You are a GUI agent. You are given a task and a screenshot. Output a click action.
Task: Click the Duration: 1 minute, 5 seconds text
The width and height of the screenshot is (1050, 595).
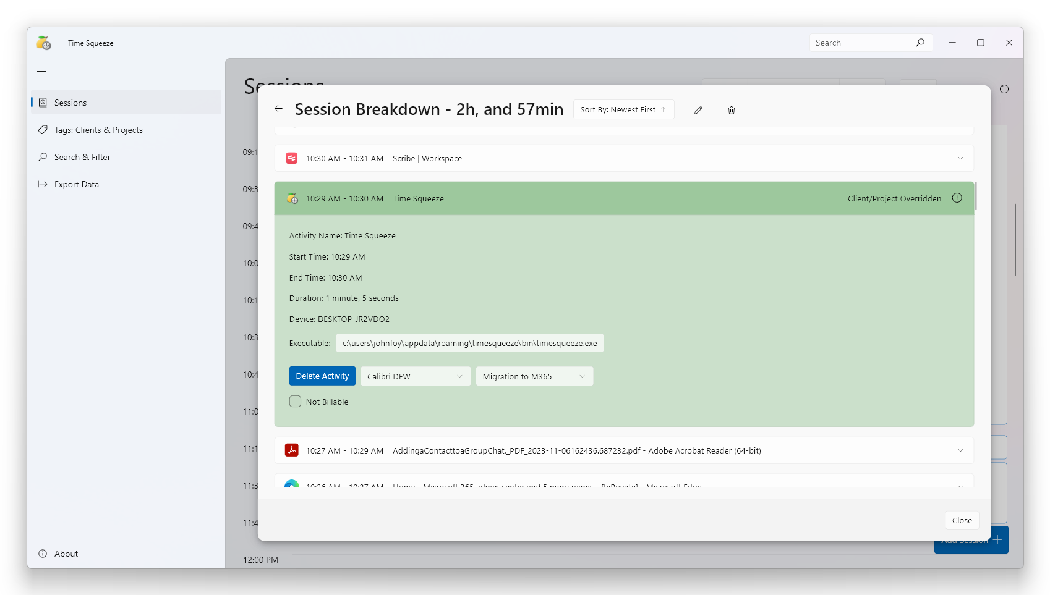pyautogui.click(x=344, y=298)
